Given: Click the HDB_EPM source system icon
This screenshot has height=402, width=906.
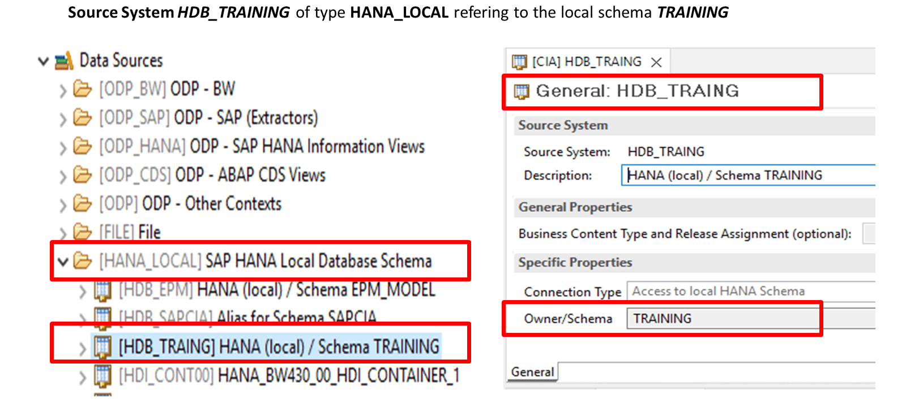Looking at the screenshot, I should [x=102, y=290].
